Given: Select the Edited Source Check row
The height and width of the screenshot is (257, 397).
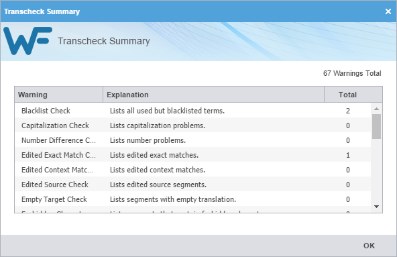Looking at the screenshot, I should click(x=193, y=185).
